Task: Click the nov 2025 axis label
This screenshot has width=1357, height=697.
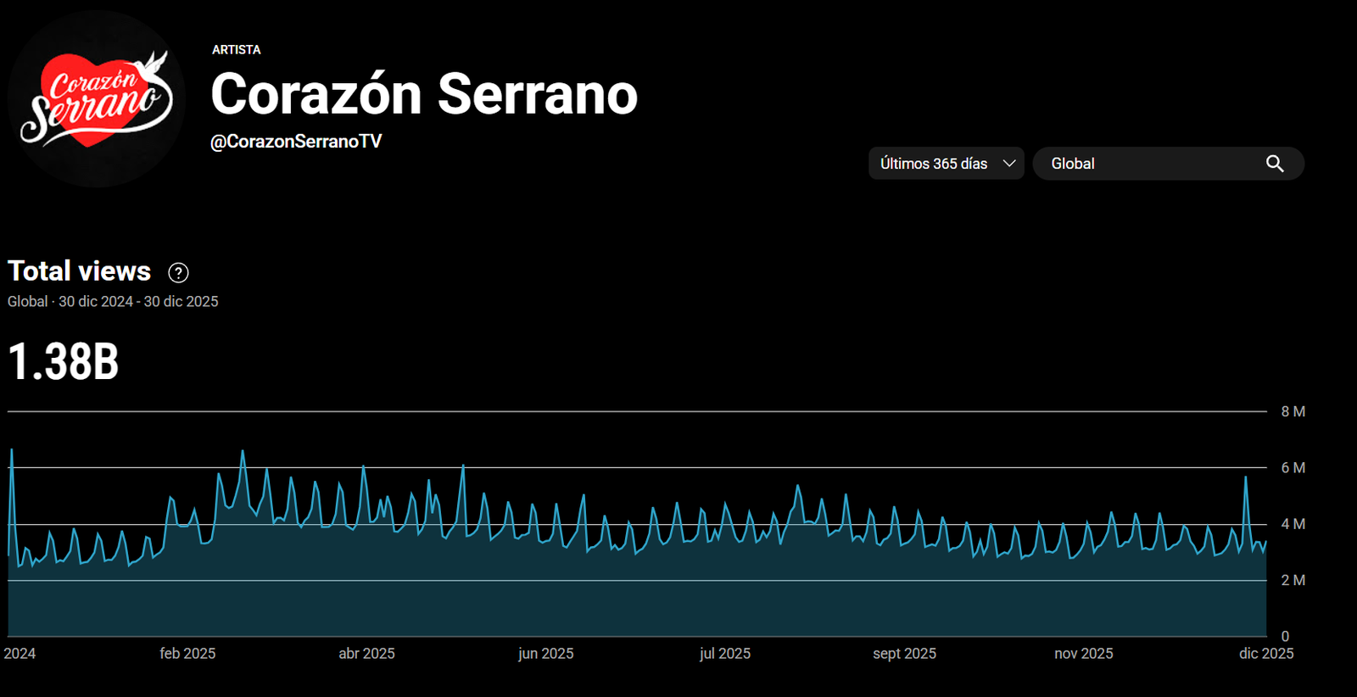Action: (1083, 654)
